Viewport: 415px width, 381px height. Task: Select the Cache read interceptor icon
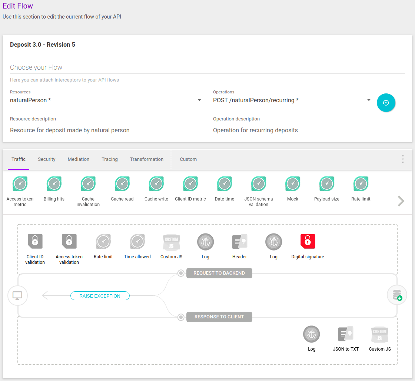122,184
